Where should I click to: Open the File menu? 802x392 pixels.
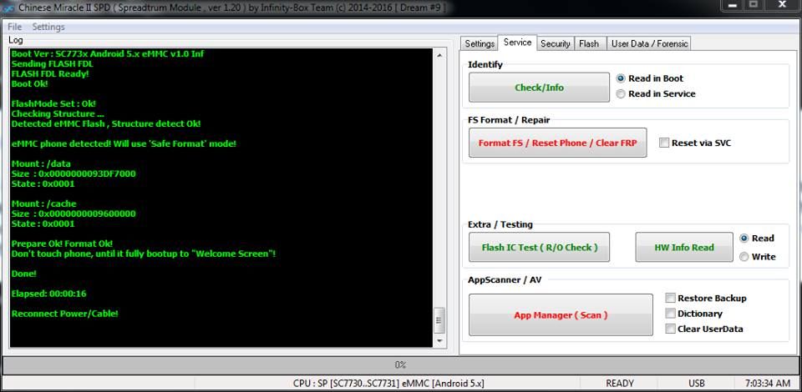pos(14,27)
